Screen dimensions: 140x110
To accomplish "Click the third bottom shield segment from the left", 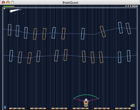I will 59,109.
